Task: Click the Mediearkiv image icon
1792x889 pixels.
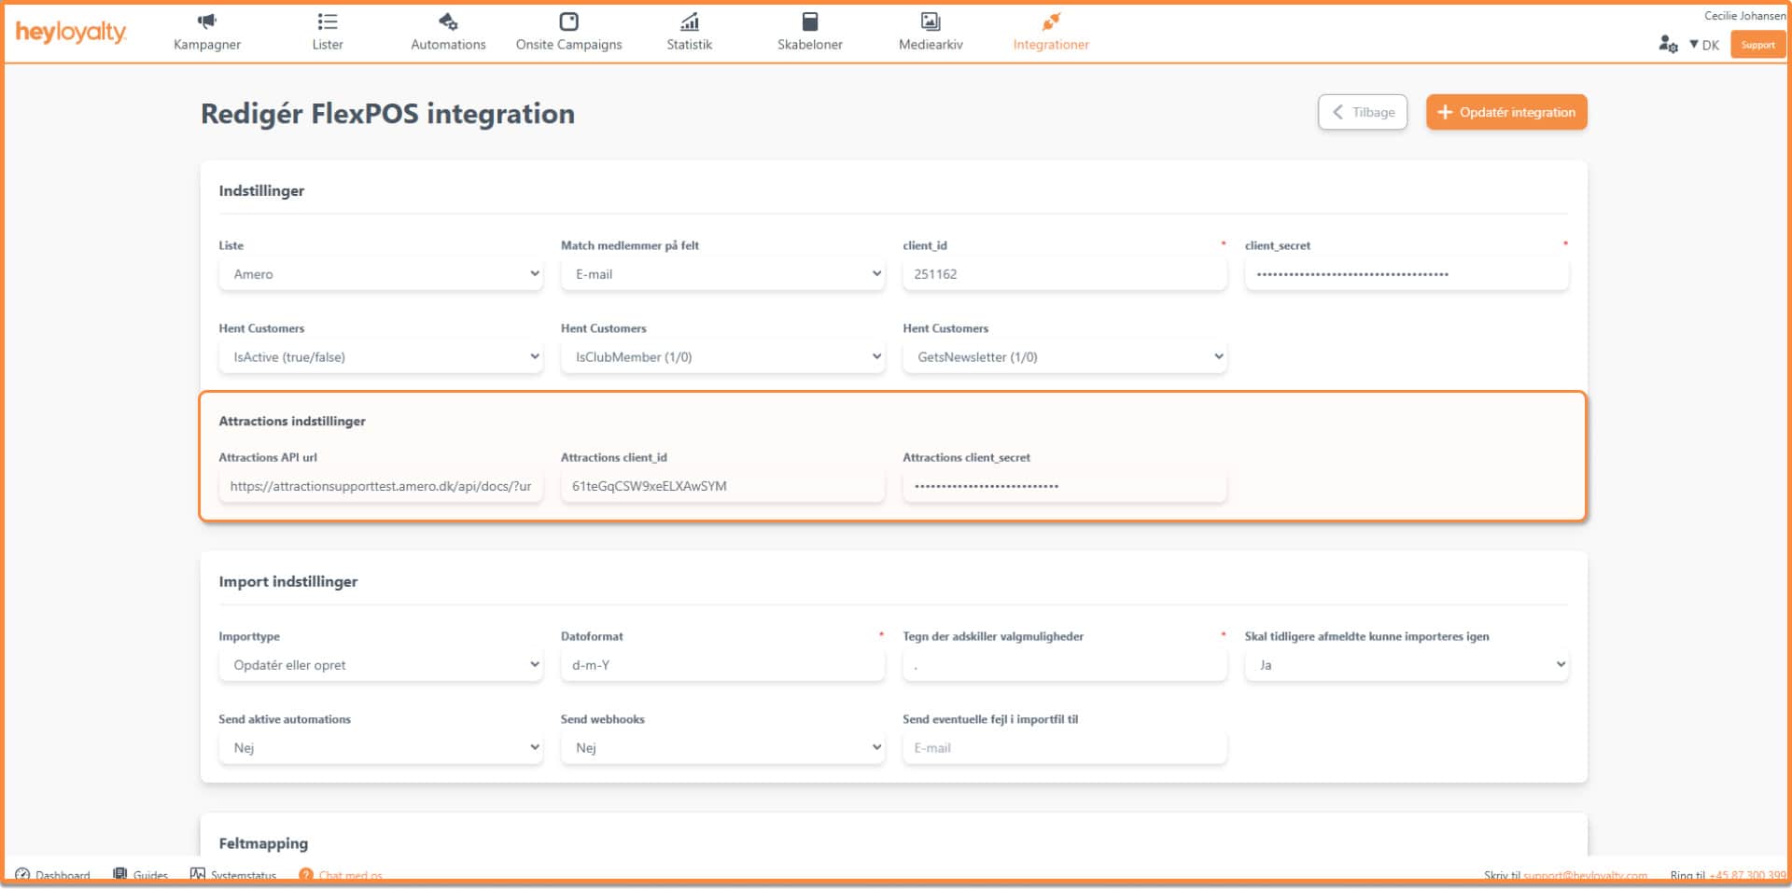Action: click(930, 21)
